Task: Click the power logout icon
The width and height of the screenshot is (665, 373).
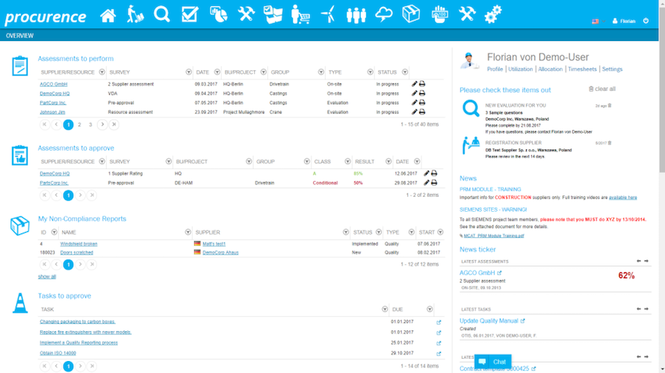Action: (646, 21)
